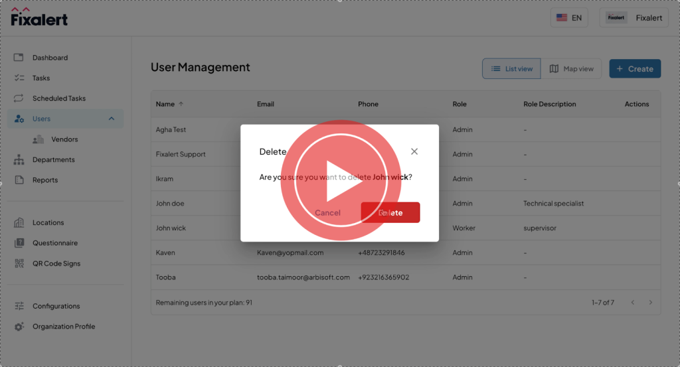Select the Tooba name cell
The height and width of the screenshot is (367, 680).
165,277
